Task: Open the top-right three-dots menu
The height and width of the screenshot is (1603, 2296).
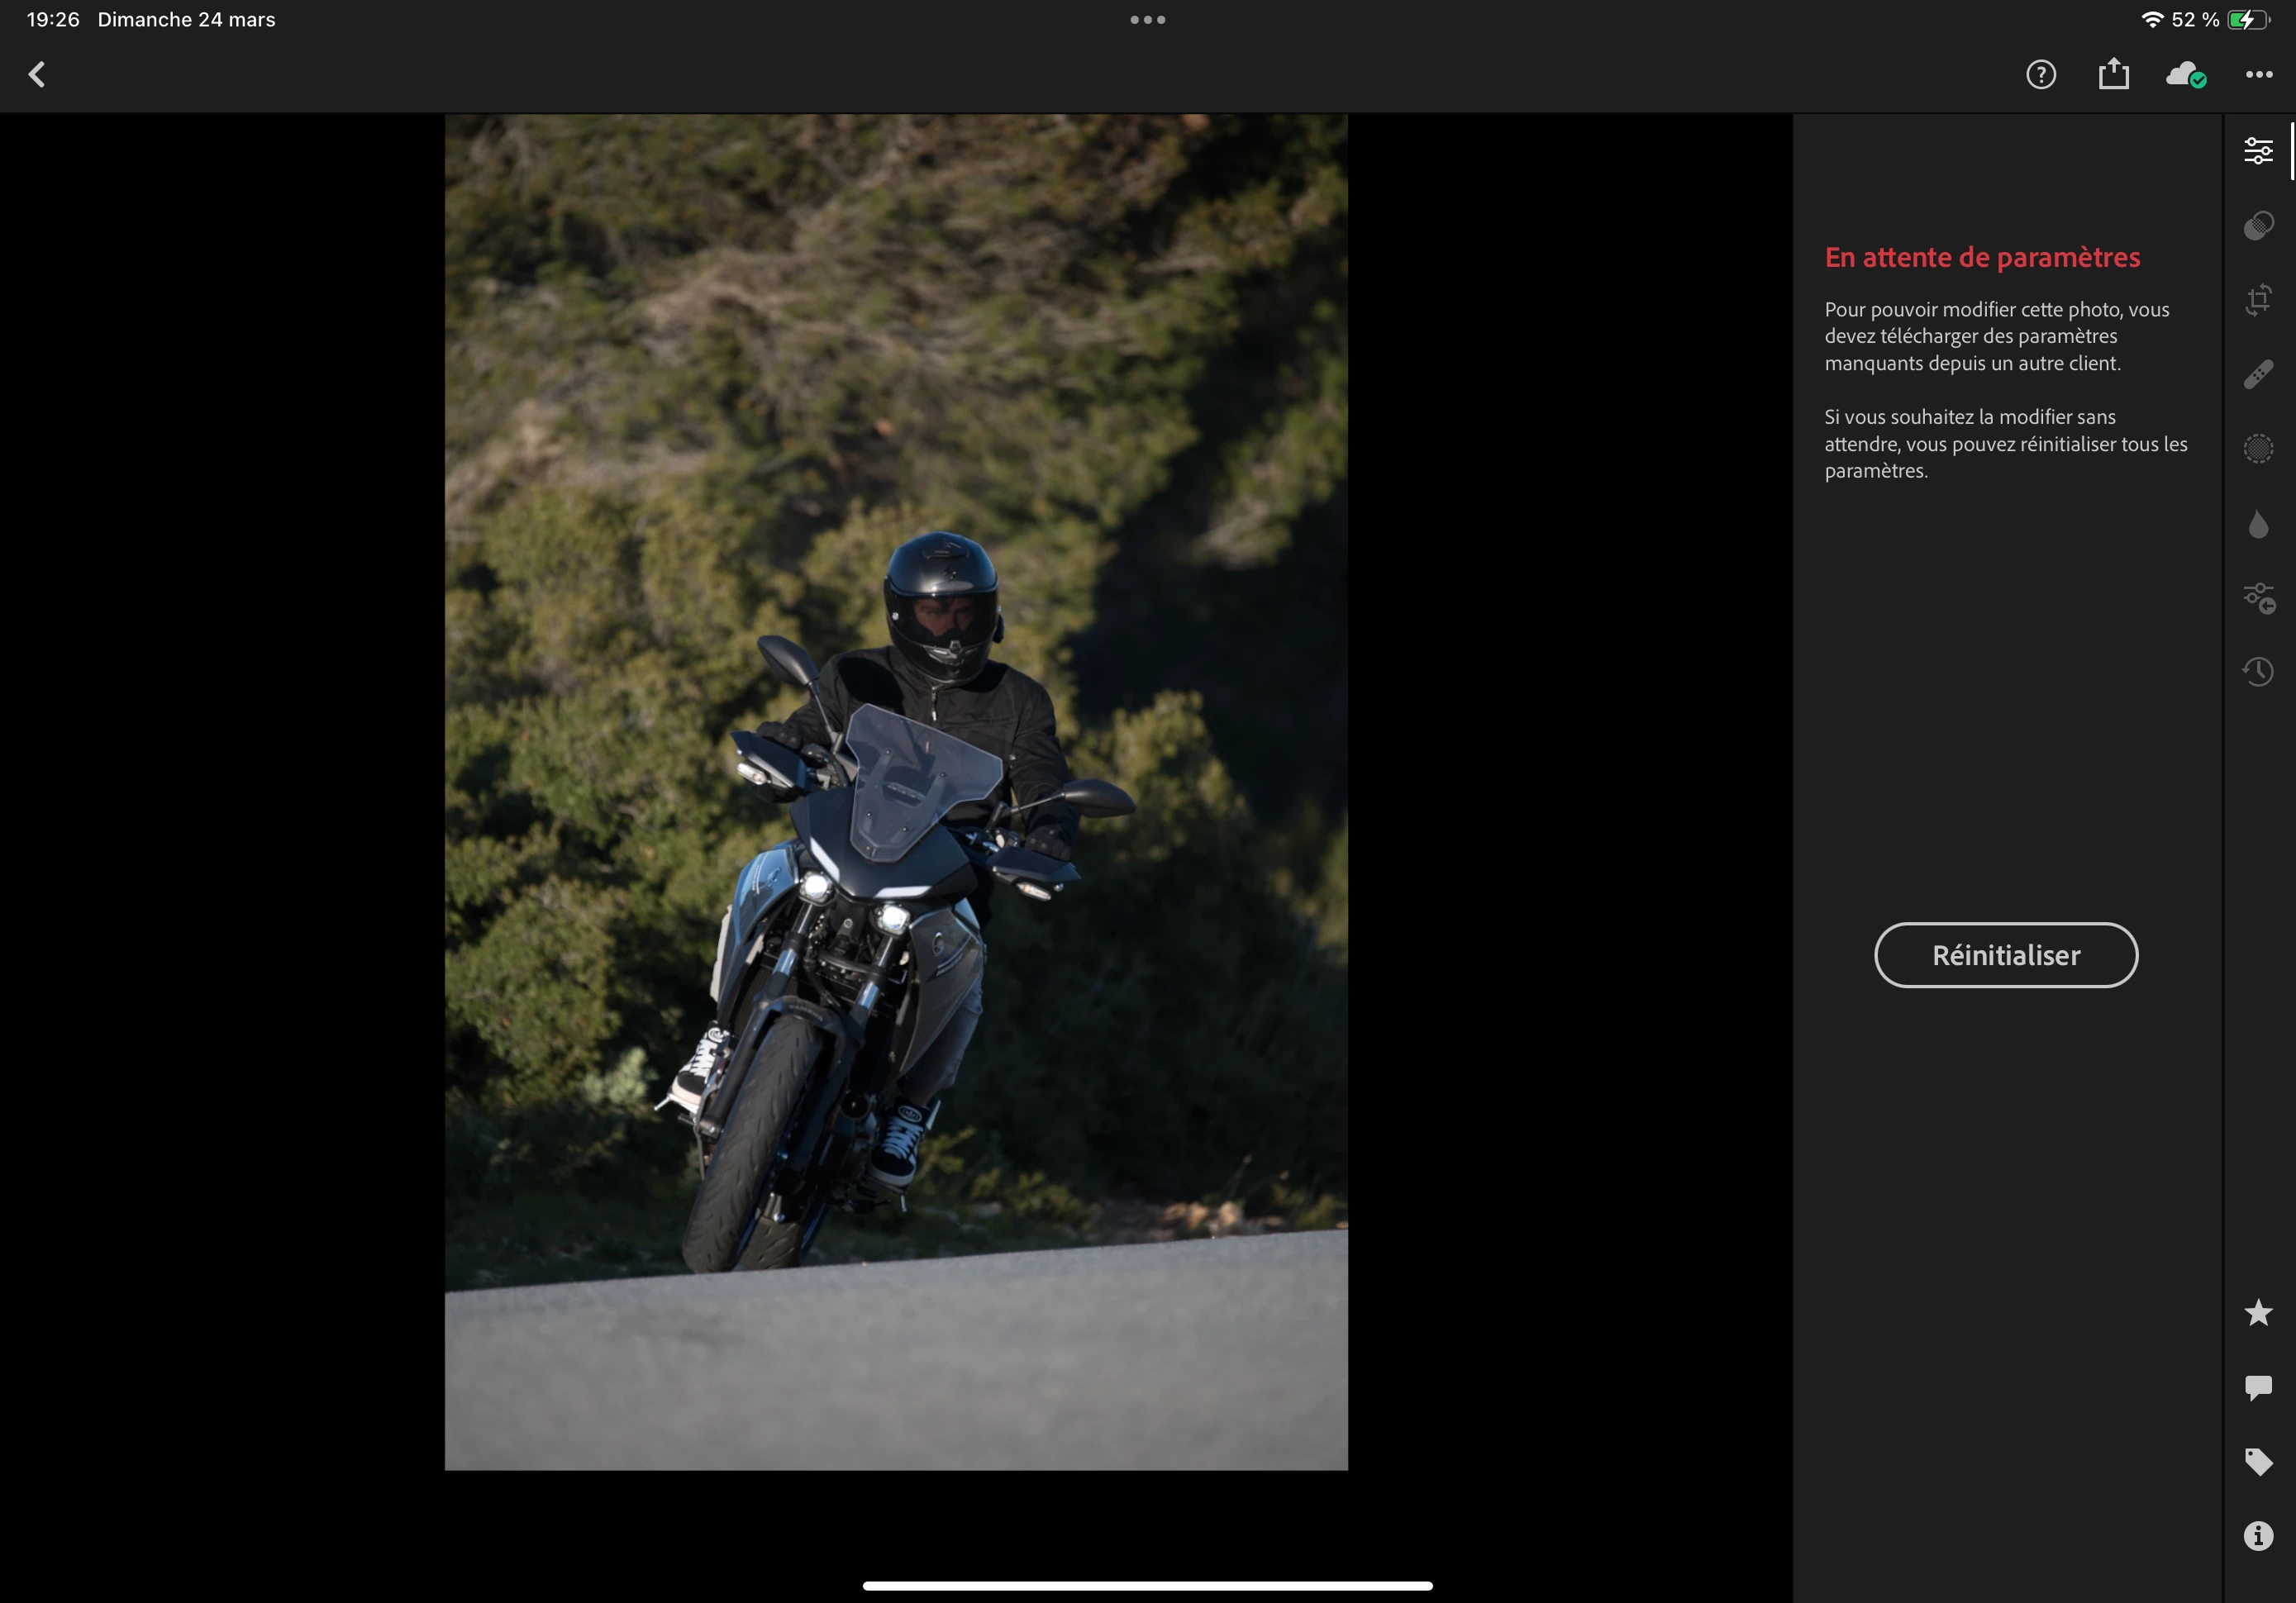Action: (x=2258, y=74)
